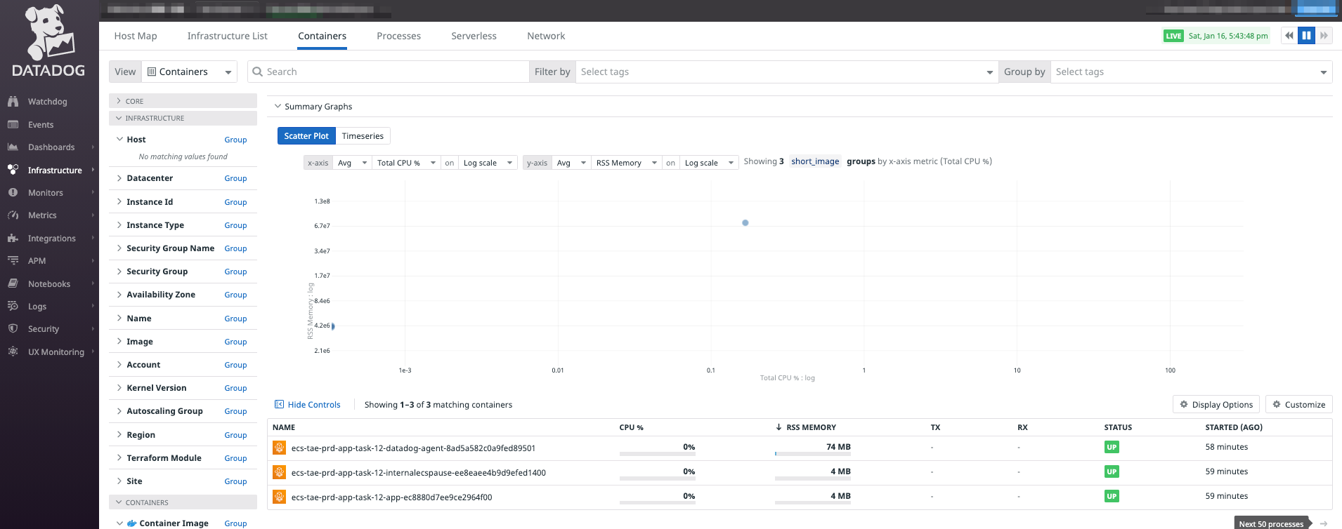
Task: Click the scatter plot point near 6.7e7
Action: (x=745, y=222)
